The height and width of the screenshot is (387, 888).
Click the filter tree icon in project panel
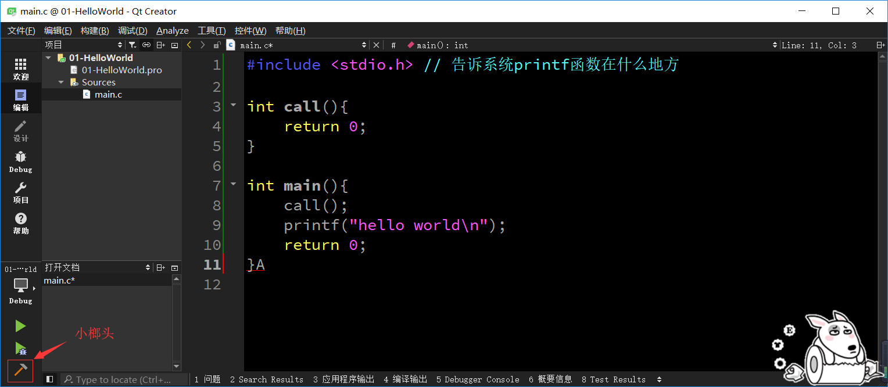[133, 45]
